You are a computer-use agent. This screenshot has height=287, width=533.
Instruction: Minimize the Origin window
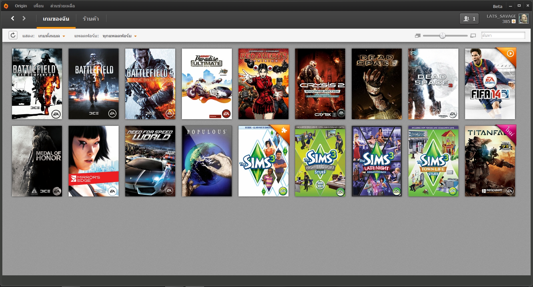pyautogui.click(x=510, y=6)
